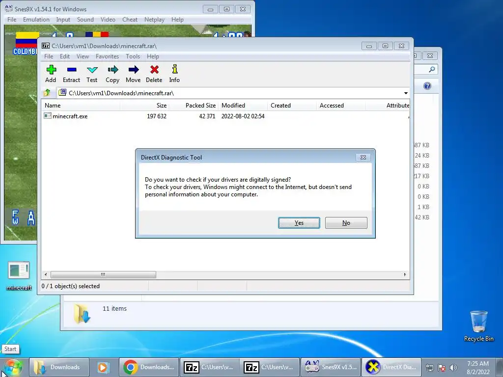503x377 pixels.
Task: Sort by the Modified column header
Action: [x=243, y=106]
